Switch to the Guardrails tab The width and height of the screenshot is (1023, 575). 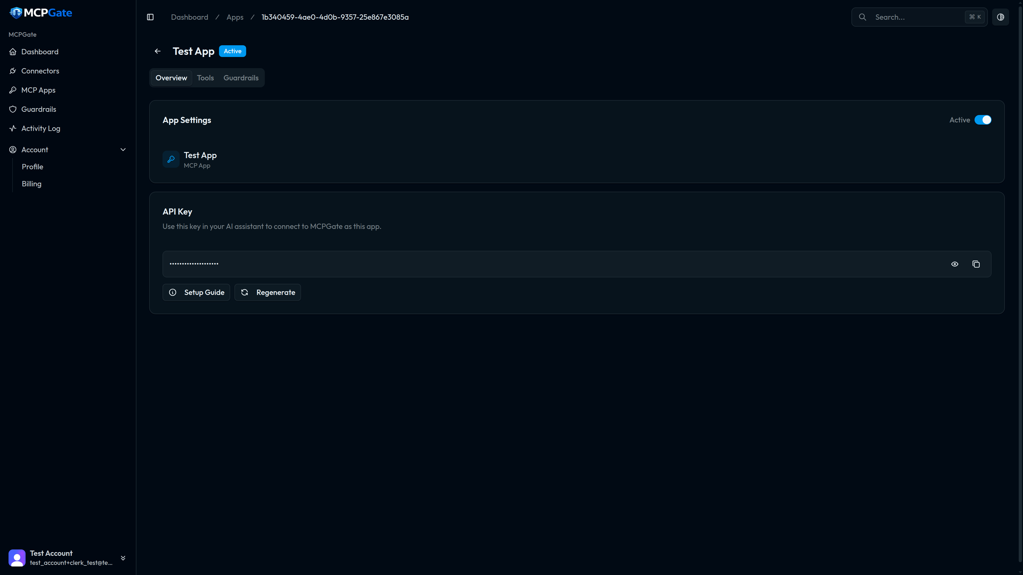click(241, 78)
